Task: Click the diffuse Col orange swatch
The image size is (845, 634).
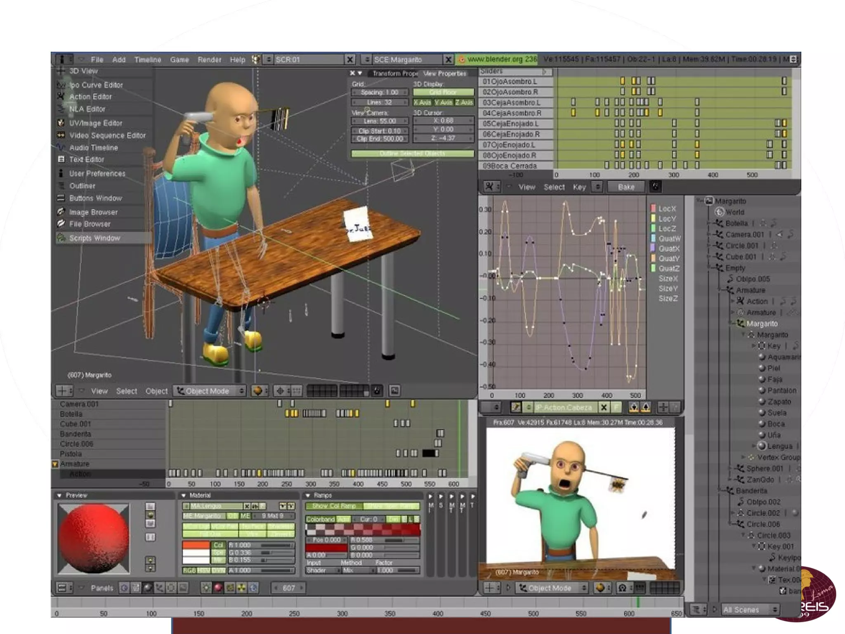Action: (196, 545)
